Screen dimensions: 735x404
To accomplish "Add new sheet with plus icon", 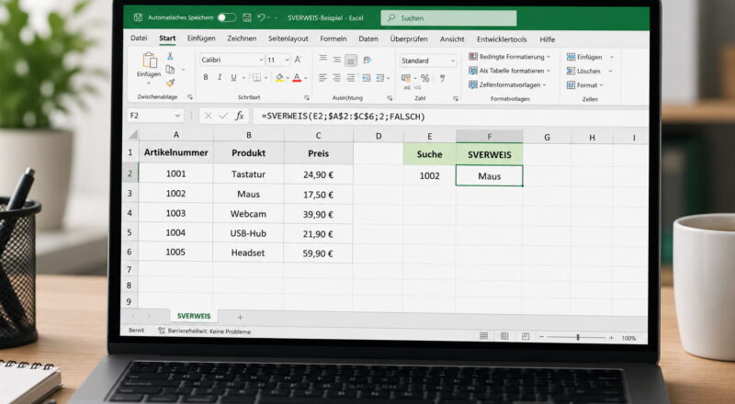I will (x=240, y=318).
